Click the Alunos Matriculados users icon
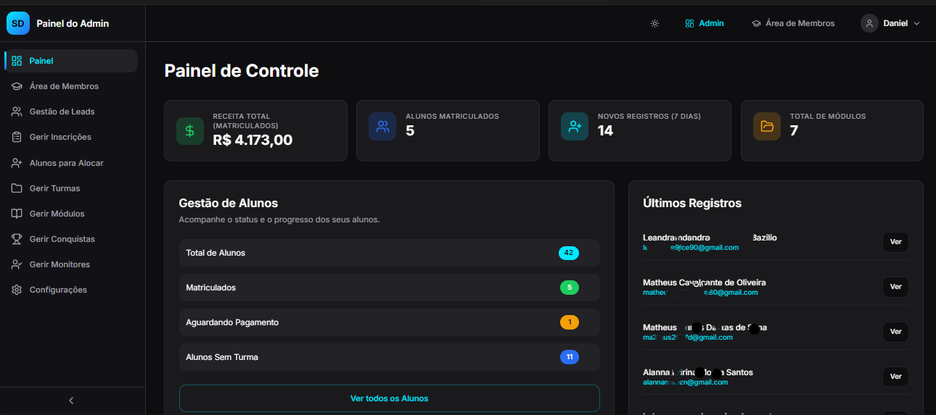This screenshot has width=936, height=415. click(382, 126)
